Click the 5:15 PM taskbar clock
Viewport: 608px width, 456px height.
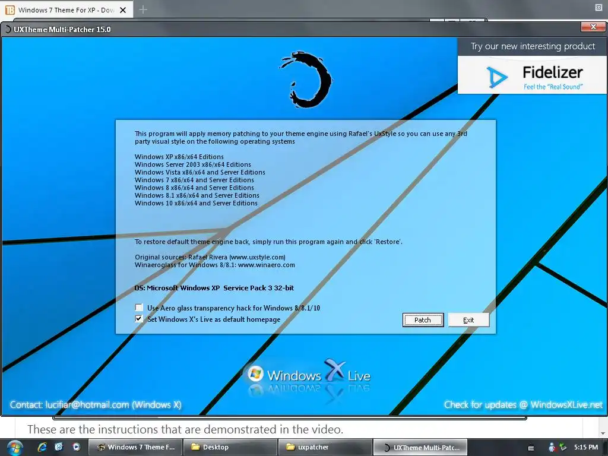pyautogui.click(x=585, y=447)
